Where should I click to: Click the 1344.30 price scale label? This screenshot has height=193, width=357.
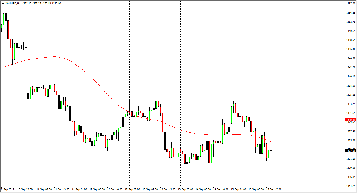pyautogui.click(x=351, y=58)
